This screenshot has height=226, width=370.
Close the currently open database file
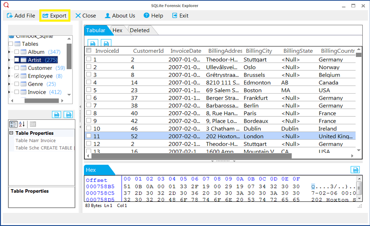pyautogui.click(x=86, y=16)
